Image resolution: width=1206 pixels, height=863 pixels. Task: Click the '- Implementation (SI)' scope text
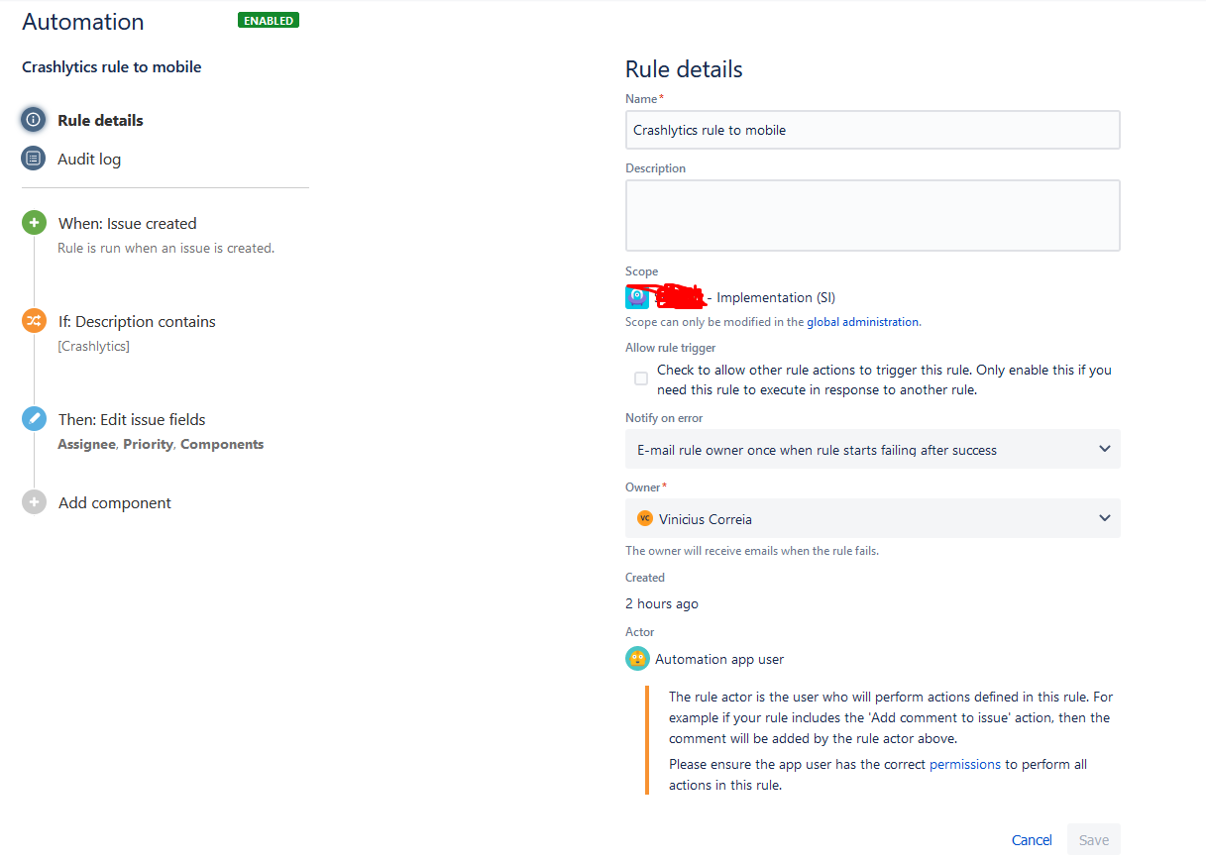pos(771,297)
